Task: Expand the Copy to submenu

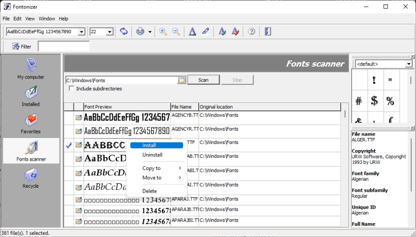Action: tap(161, 168)
